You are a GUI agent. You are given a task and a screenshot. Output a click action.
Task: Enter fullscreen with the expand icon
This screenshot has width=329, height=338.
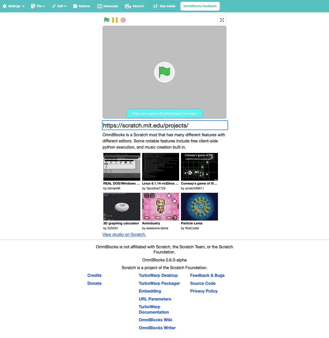[222, 20]
